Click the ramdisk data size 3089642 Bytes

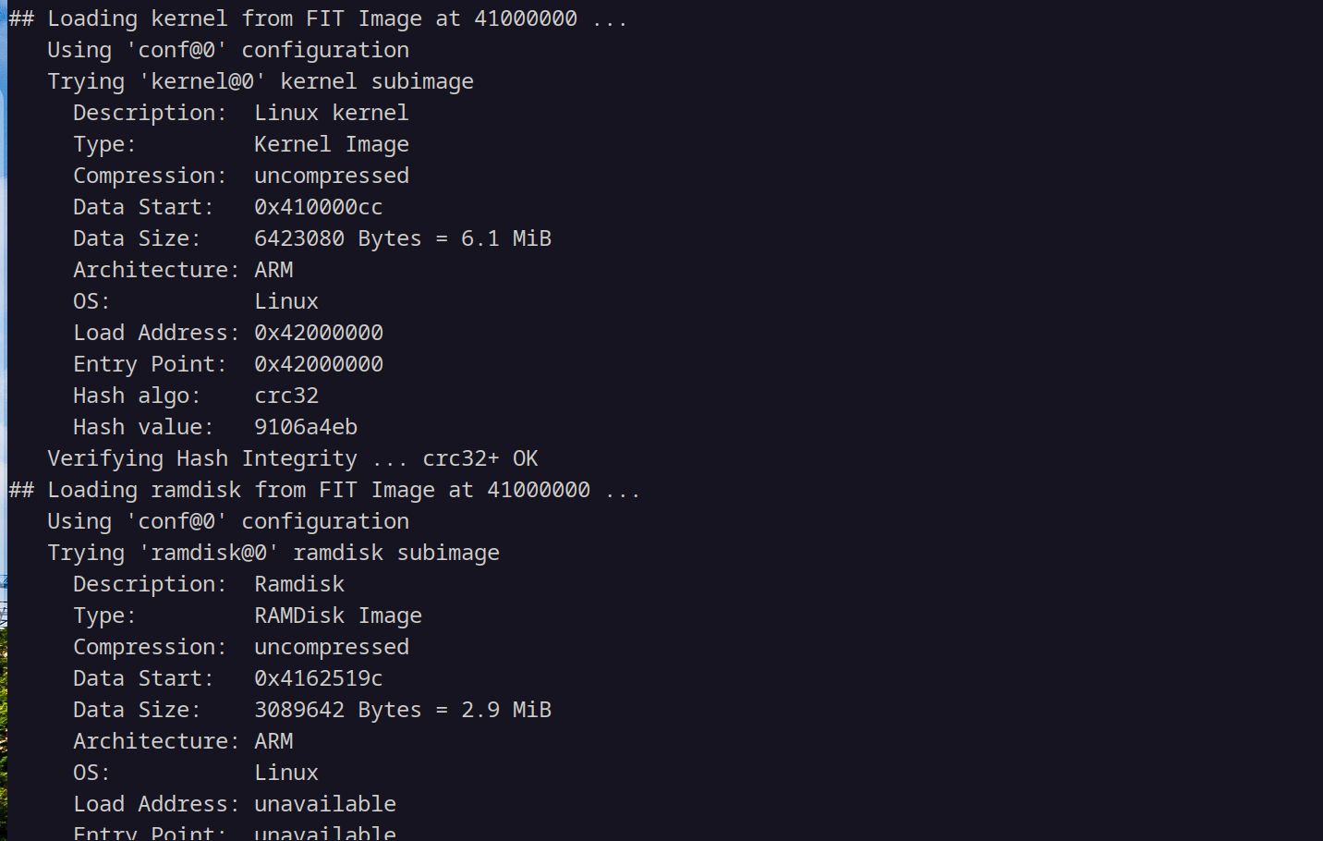tap(338, 710)
